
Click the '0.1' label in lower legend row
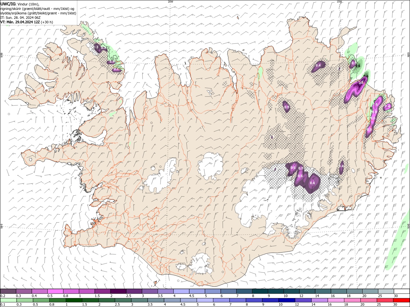click(3, 305)
